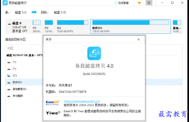Screen dimensions: 189x122
Task: Click the EaseUS logo in about dialog
Action: [x=53, y=103]
